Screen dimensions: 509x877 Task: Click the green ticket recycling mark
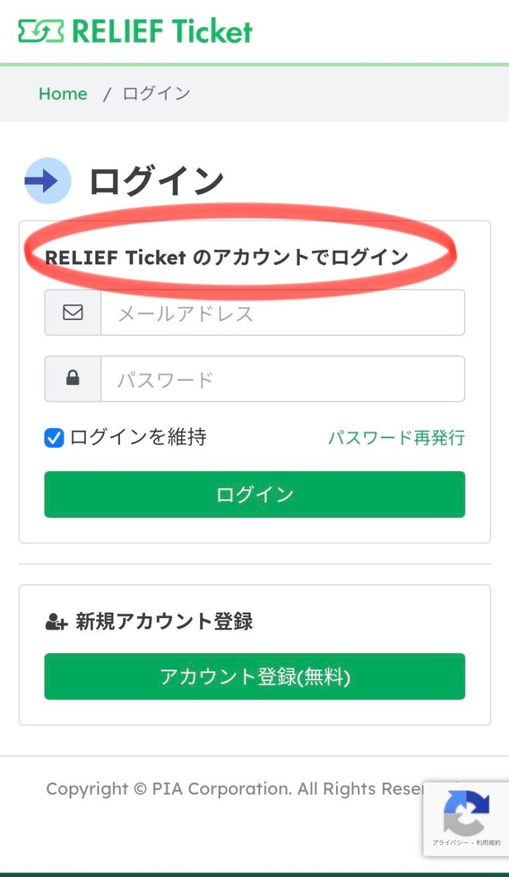(x=40, y=30)
